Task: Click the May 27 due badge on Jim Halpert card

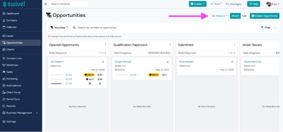Action: pyautogui.click(x=89, y=75)
